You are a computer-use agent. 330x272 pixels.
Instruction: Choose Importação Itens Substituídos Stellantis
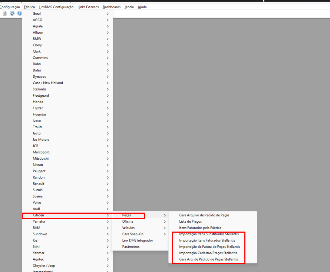click(213, 234)
